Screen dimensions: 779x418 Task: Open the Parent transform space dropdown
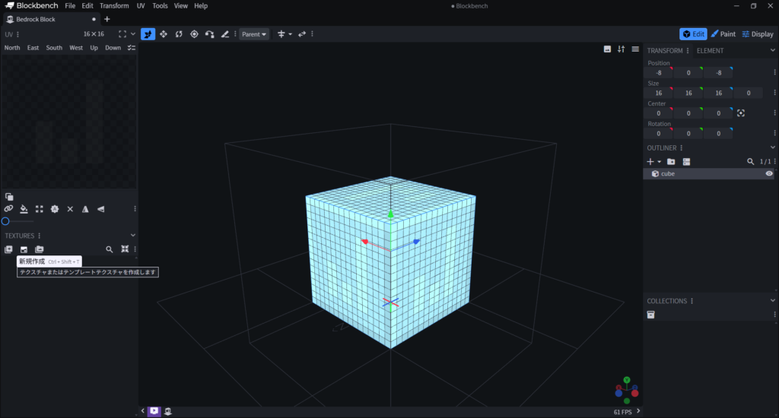(x=254, y=34)
